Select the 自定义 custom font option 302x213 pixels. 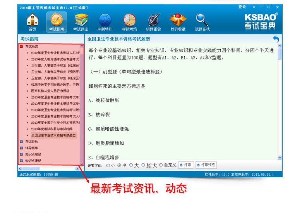pos(161,165)
